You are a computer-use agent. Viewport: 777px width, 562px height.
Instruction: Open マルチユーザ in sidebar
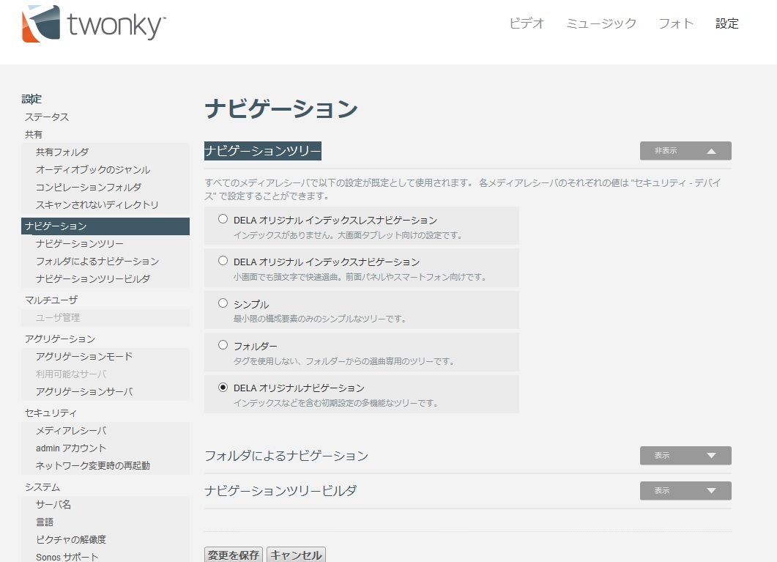(51, 300)
